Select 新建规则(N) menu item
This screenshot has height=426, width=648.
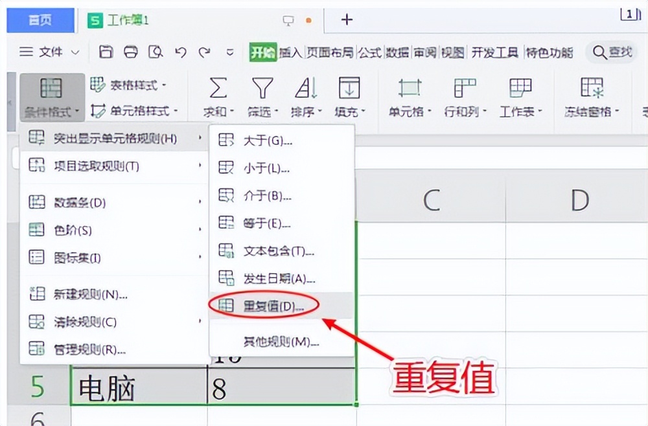coord(114,294)
